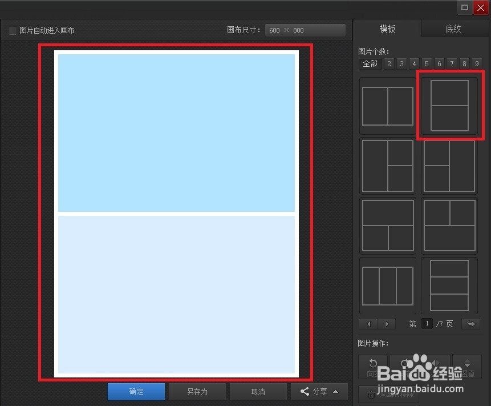The height and width of the screenshot is (406, 491).
Task: Choose the three stacked rows template
Action: [450, 286]
